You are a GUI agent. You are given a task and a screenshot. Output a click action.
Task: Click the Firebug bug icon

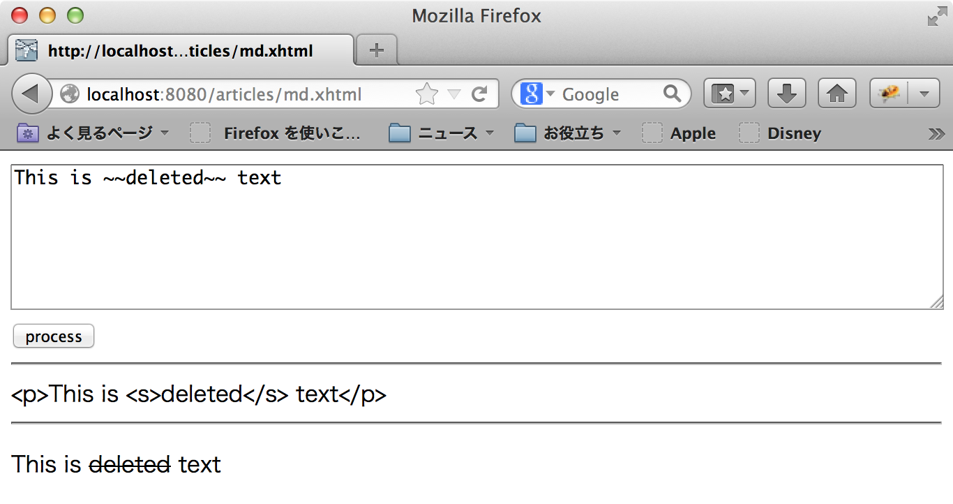pyautogui.click(x=889, y=94)
